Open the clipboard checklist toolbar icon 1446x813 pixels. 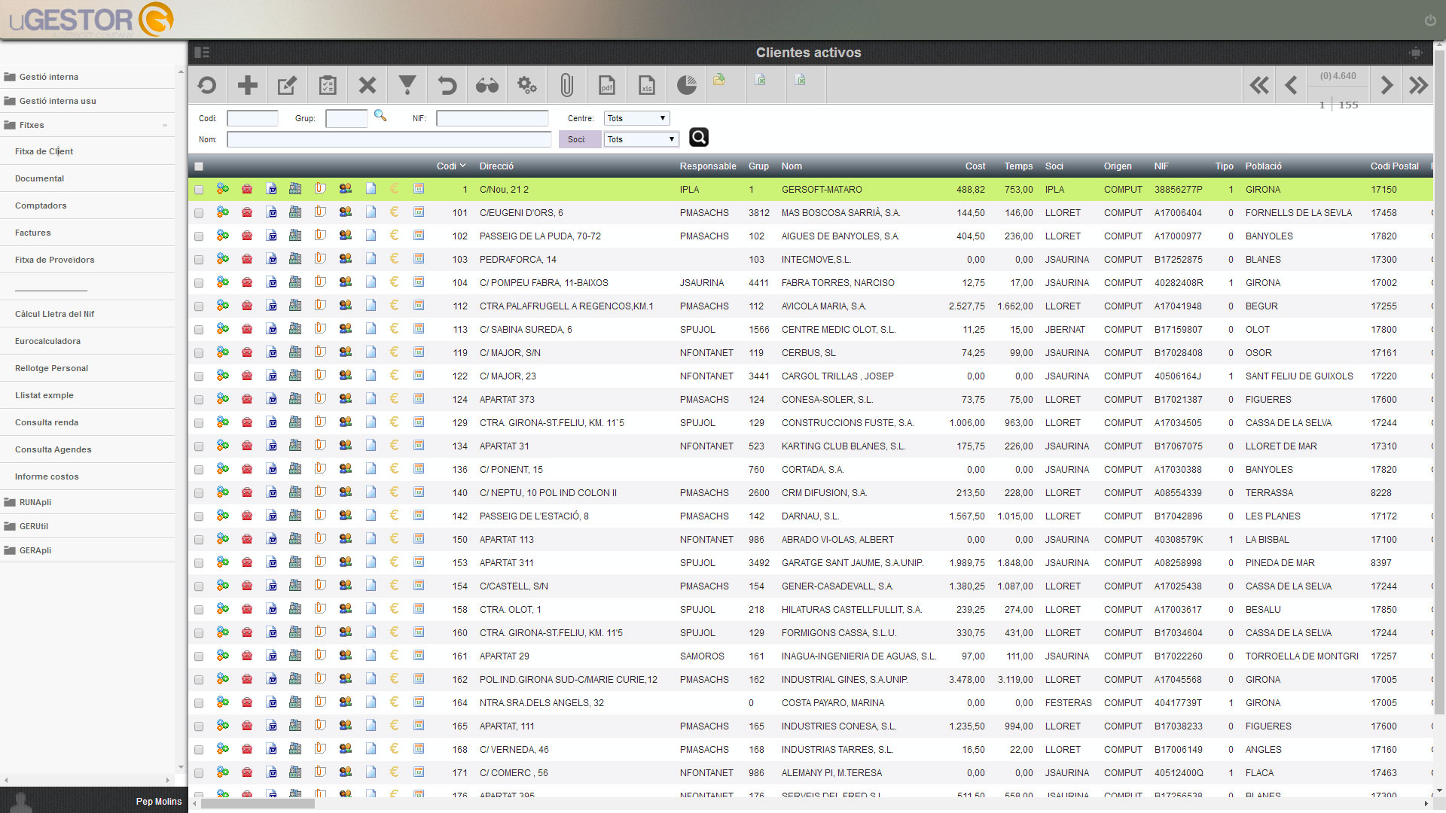(327, 85)
